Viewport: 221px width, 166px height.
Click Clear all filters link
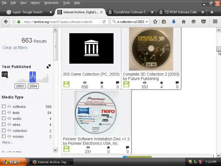tap(15, 48)
